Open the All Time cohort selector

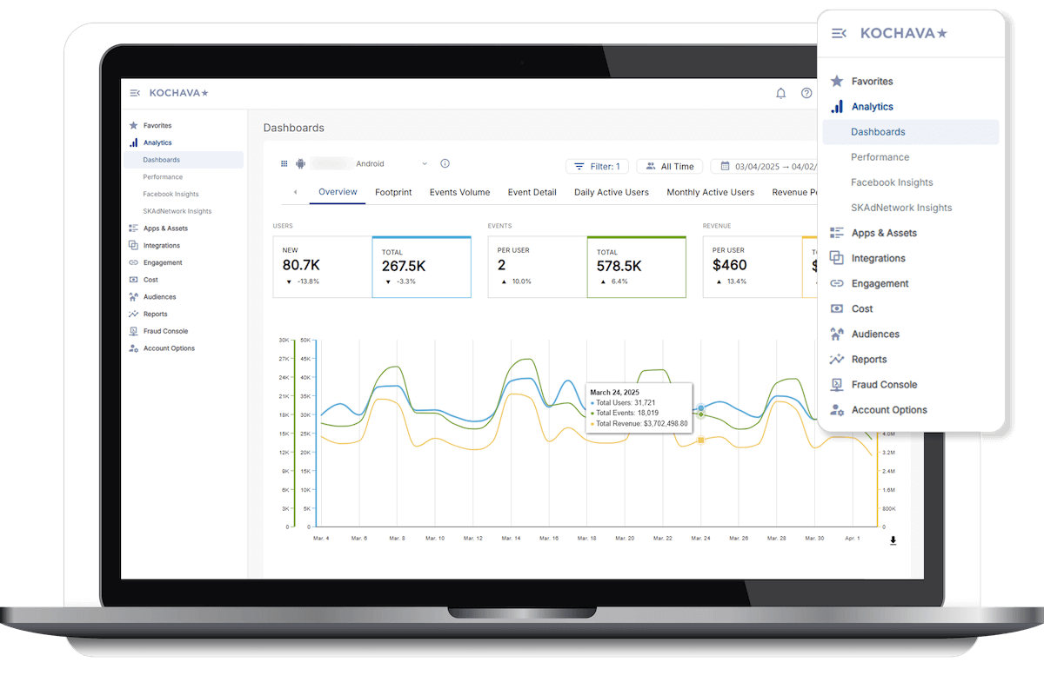pos(670,166)
